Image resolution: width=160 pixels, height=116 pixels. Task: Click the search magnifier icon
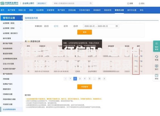click(91, 3)
